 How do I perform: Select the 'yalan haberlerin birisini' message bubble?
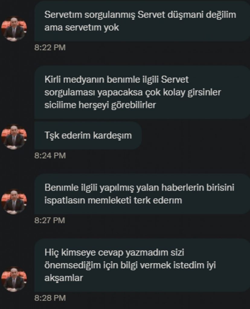(x=142, y=194)
